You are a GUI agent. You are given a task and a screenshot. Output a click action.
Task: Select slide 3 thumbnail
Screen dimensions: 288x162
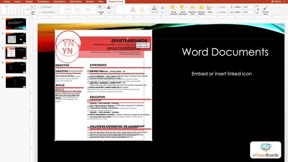click(16, 53)
